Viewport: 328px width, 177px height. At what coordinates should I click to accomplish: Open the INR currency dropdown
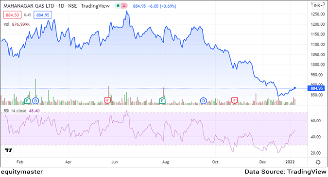click(x=318, y=6)
